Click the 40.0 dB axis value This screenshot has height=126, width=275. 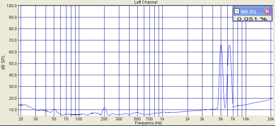12,75
